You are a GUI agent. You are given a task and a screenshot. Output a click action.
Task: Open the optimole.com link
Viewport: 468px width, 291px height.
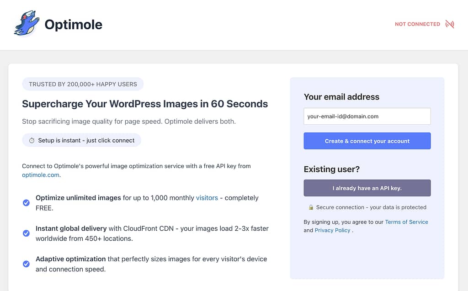pyautogui.click(x=41, y=175)
